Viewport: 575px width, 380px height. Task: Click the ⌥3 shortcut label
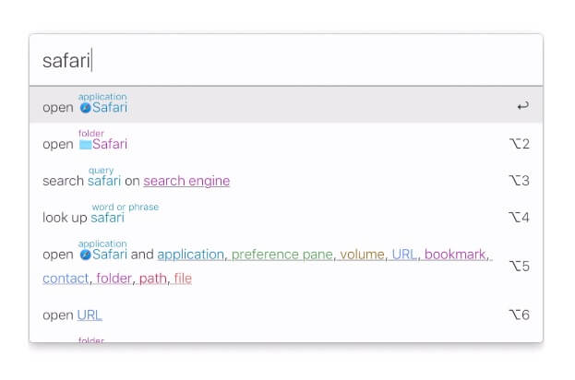[520, 181]
